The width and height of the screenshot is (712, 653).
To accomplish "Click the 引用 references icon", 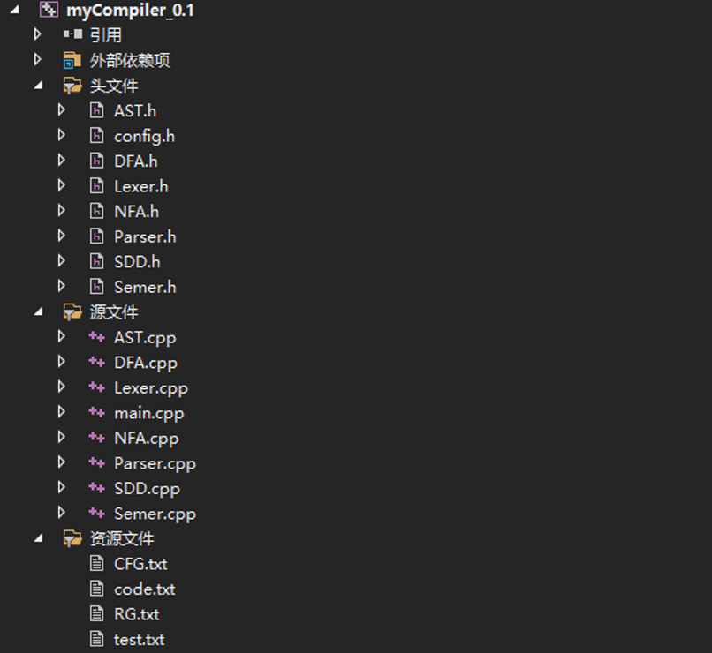I will (x=72, y=35).
